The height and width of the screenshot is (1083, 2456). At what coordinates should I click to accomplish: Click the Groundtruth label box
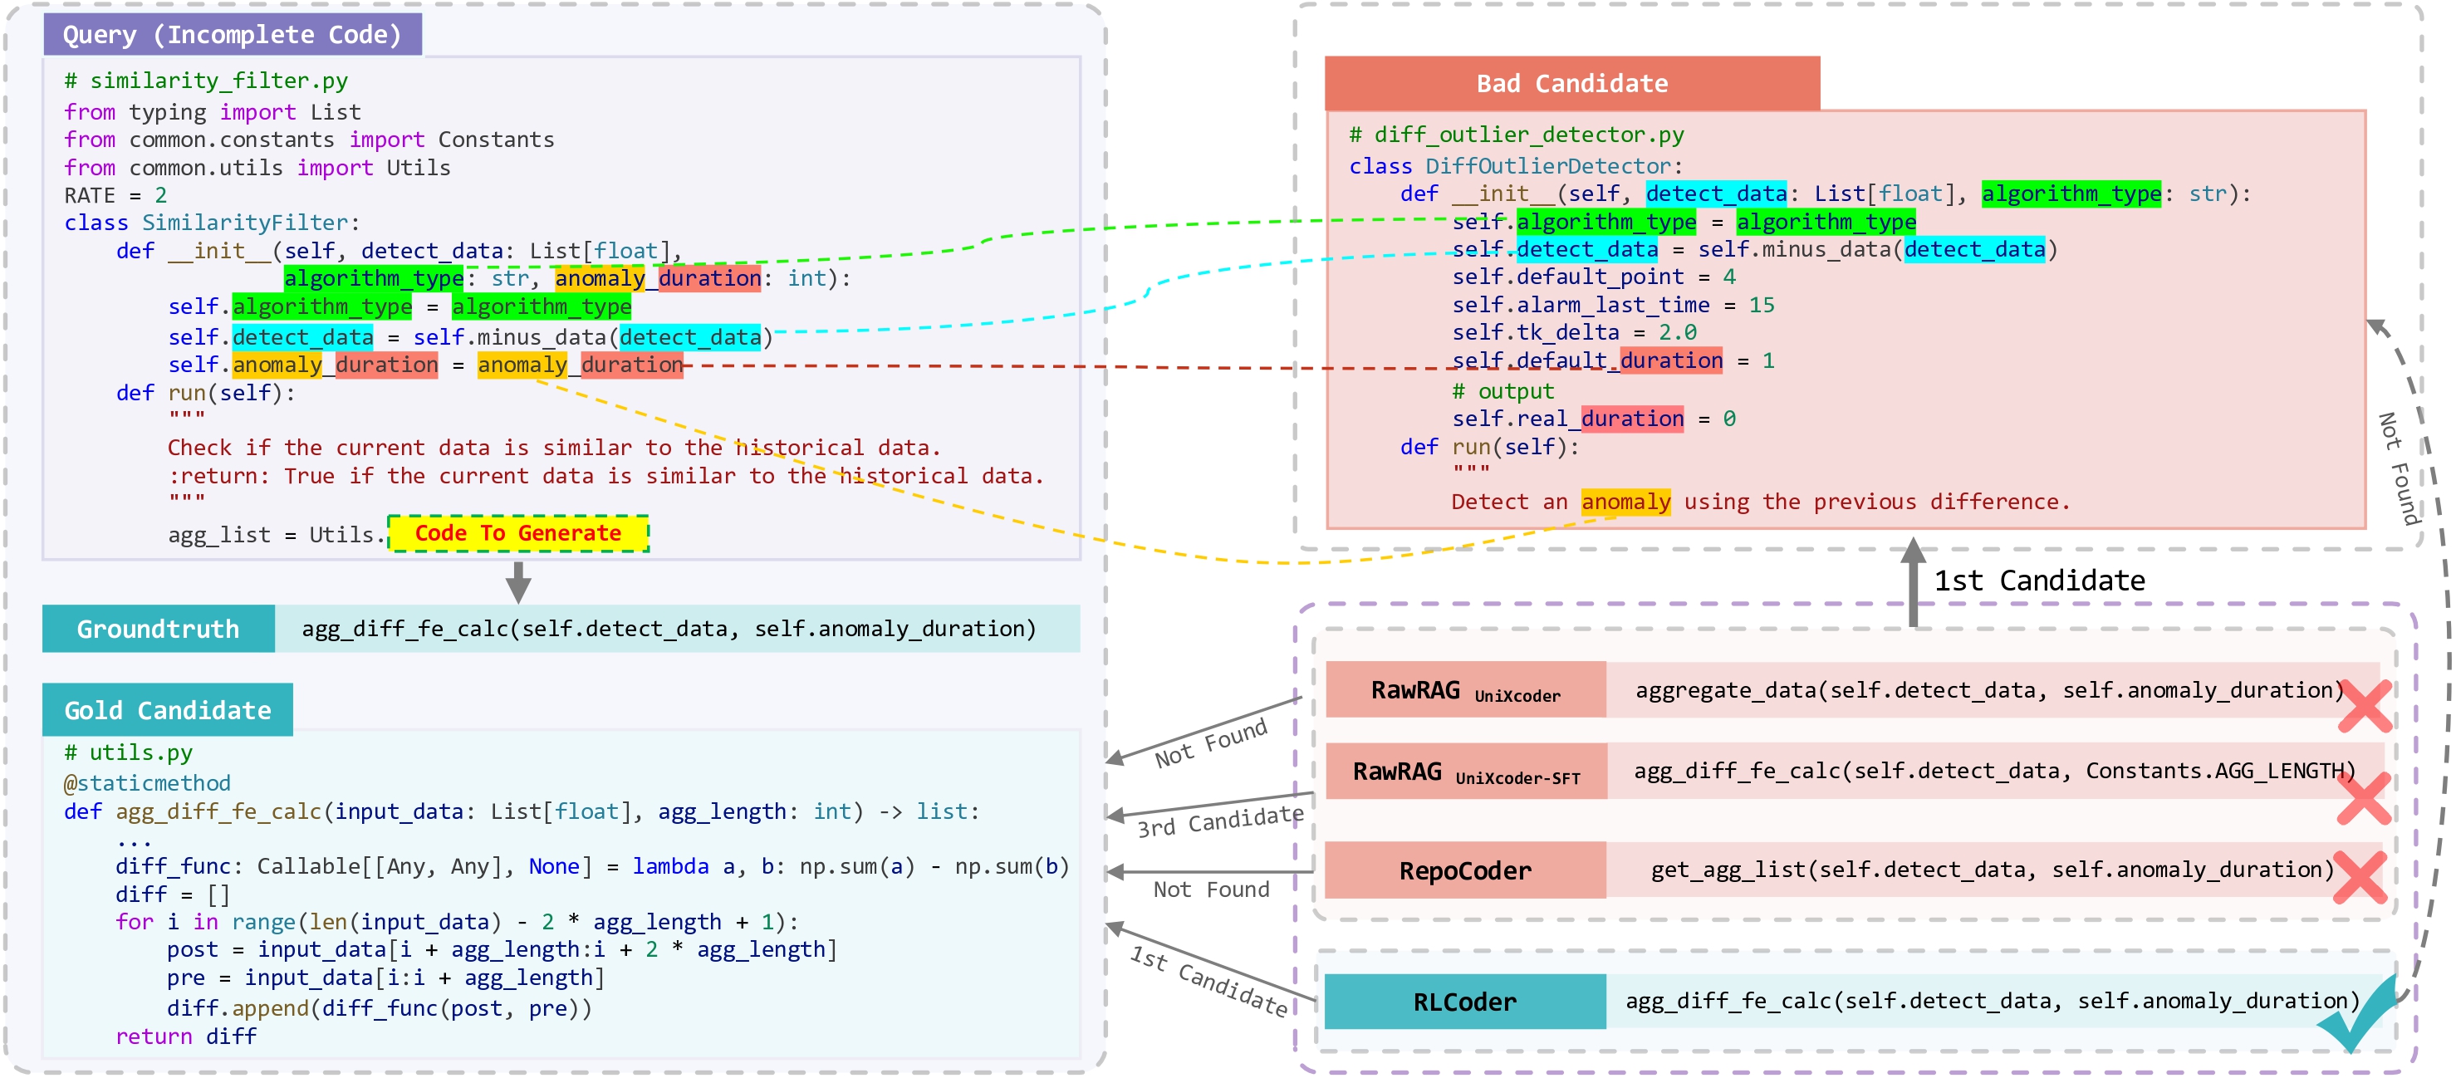(159, 630)
